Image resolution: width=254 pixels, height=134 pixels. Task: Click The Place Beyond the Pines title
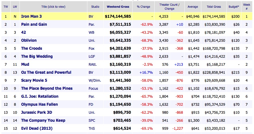point(47,88)
